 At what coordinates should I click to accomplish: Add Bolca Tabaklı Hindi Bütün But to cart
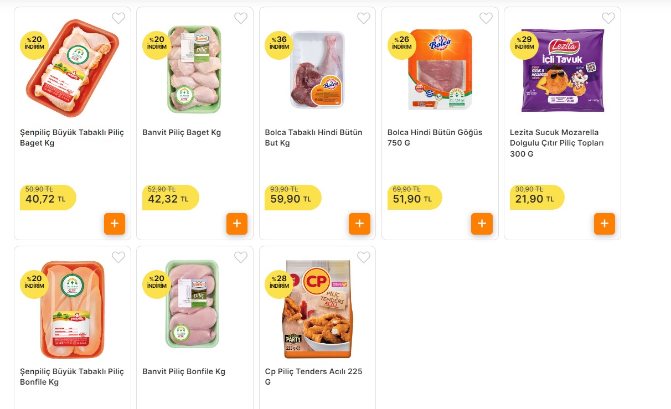360,224
